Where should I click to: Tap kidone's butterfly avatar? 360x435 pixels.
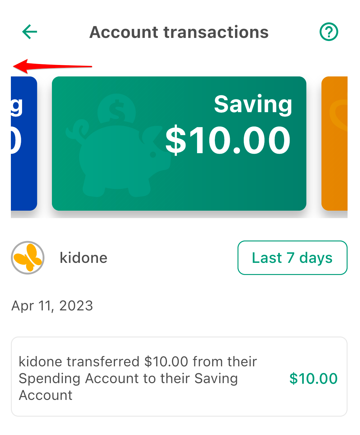coord(28,258)
